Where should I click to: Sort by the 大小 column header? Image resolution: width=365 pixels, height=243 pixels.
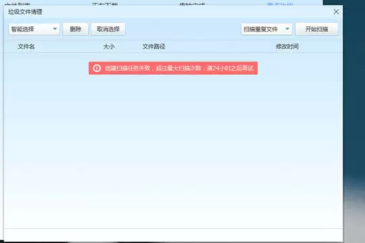tap(109, 47)
